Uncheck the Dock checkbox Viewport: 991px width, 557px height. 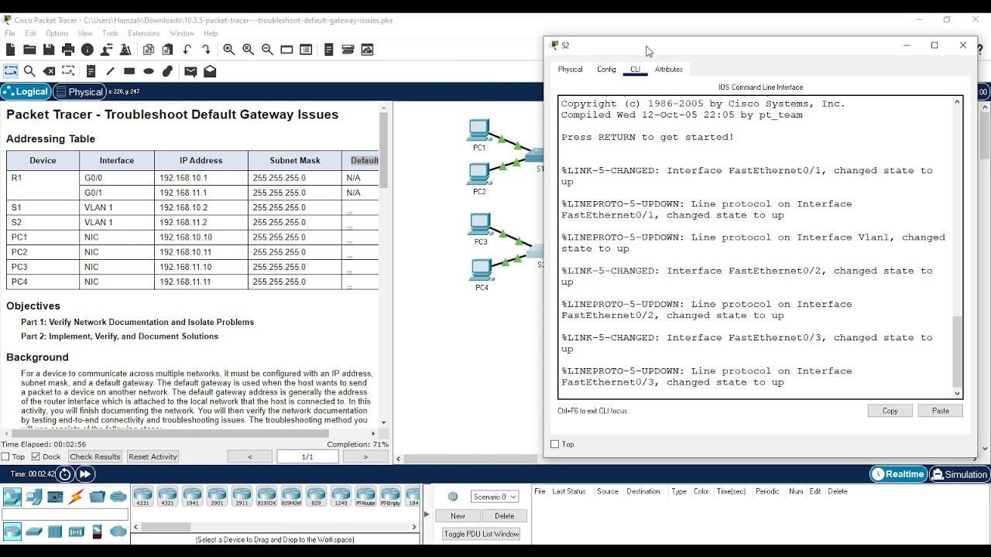tap(36, 456)
